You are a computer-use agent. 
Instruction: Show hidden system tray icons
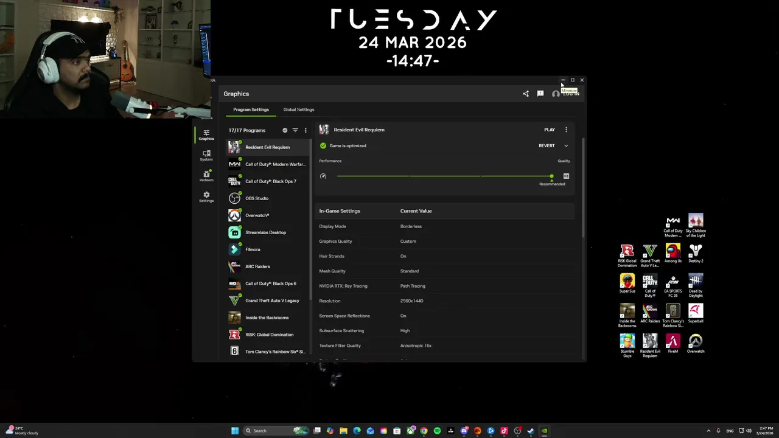pos(708,431)
